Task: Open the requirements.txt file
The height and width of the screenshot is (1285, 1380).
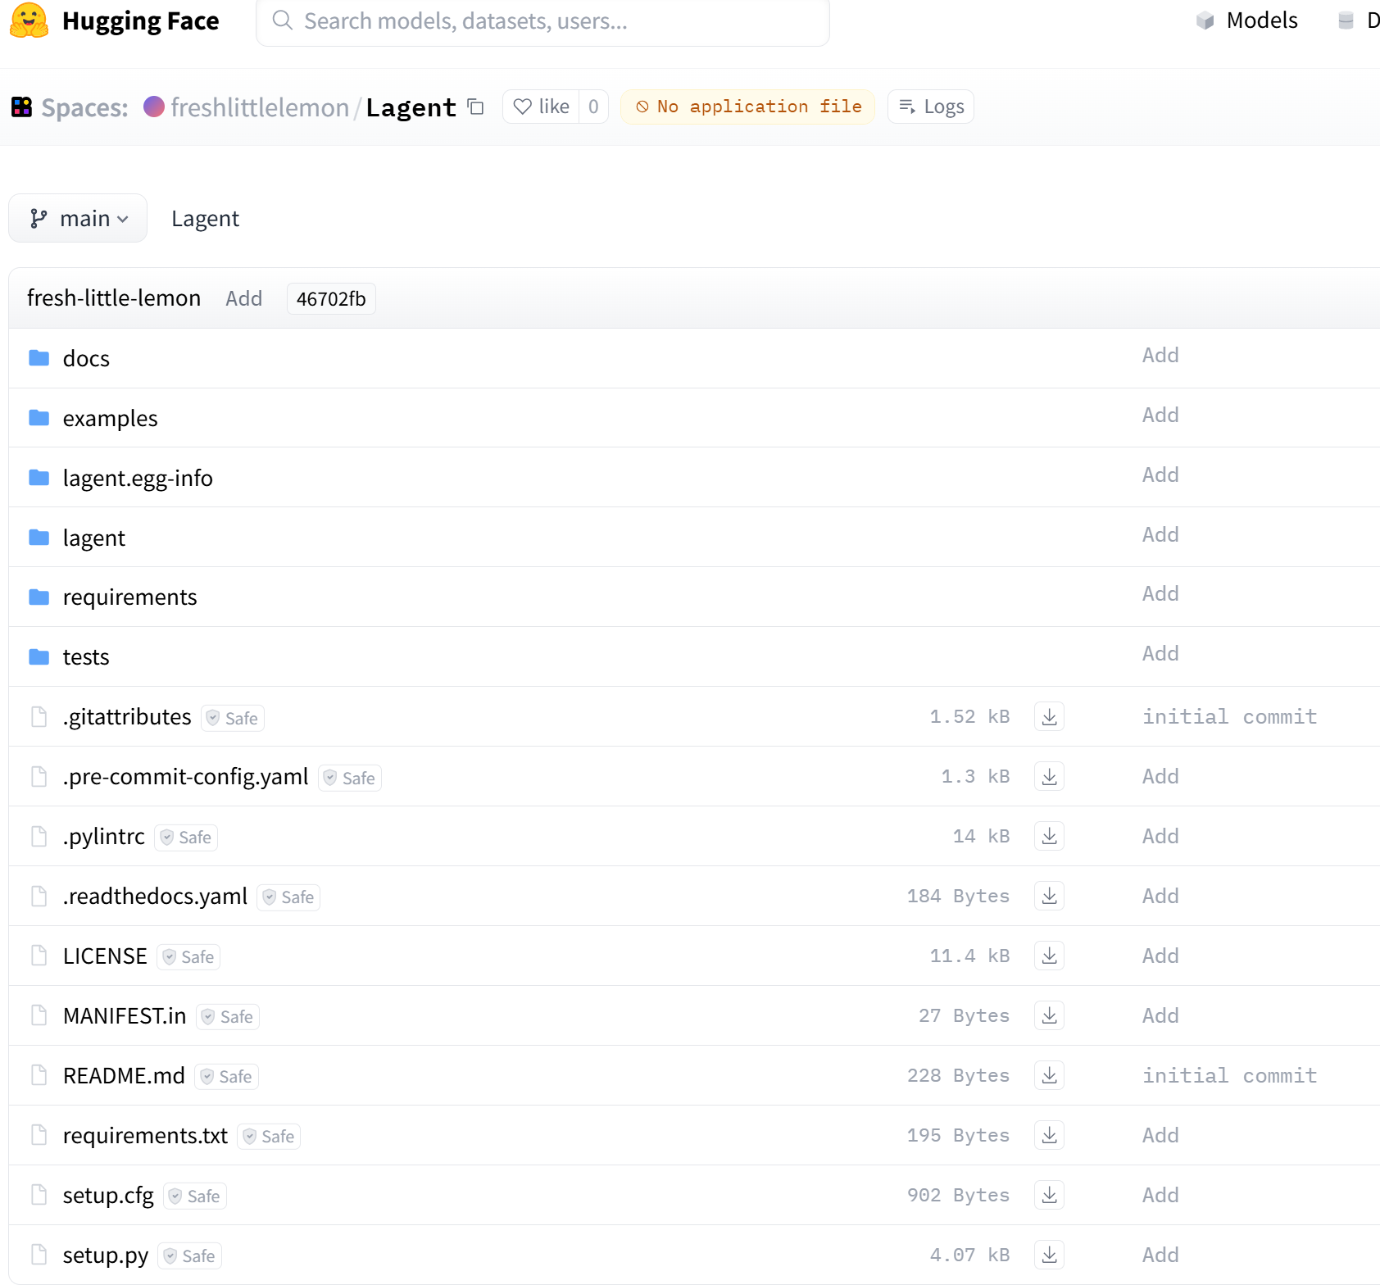Action: [x=145, y=1136]
